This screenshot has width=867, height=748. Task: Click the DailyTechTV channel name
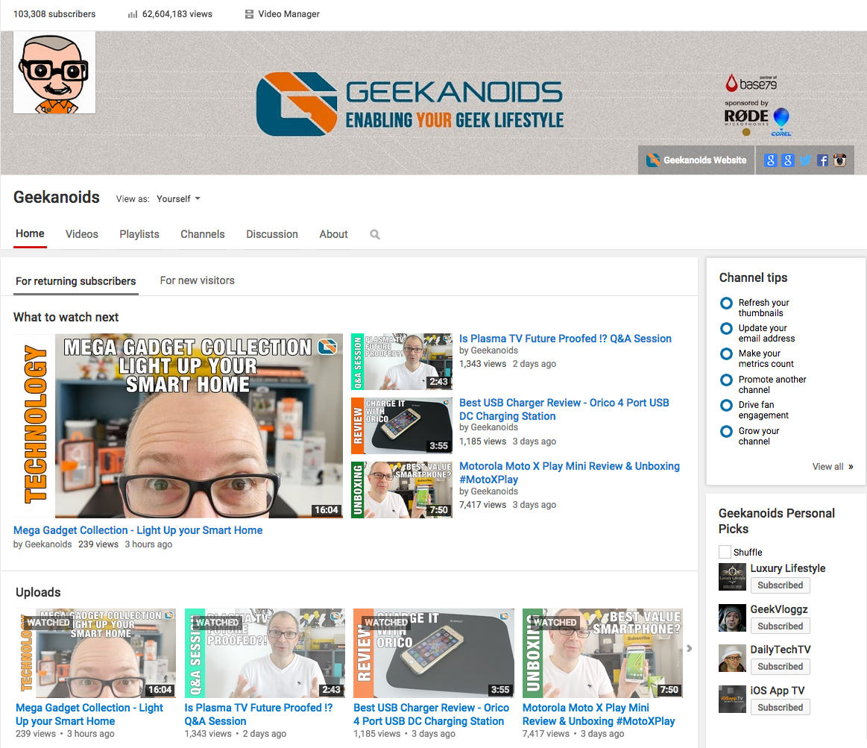(781, 650)
